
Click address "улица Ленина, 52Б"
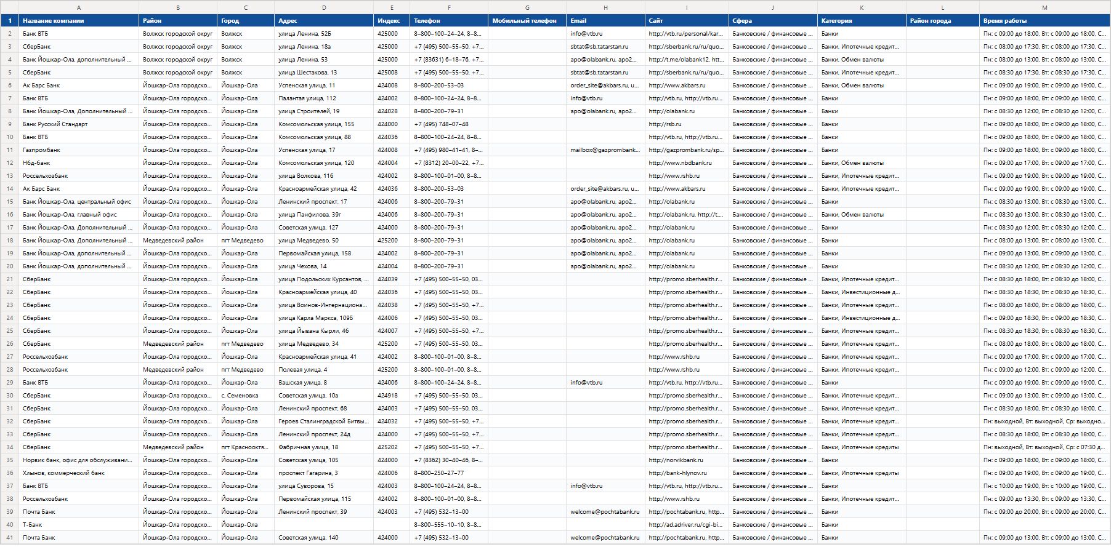point(324,34)
